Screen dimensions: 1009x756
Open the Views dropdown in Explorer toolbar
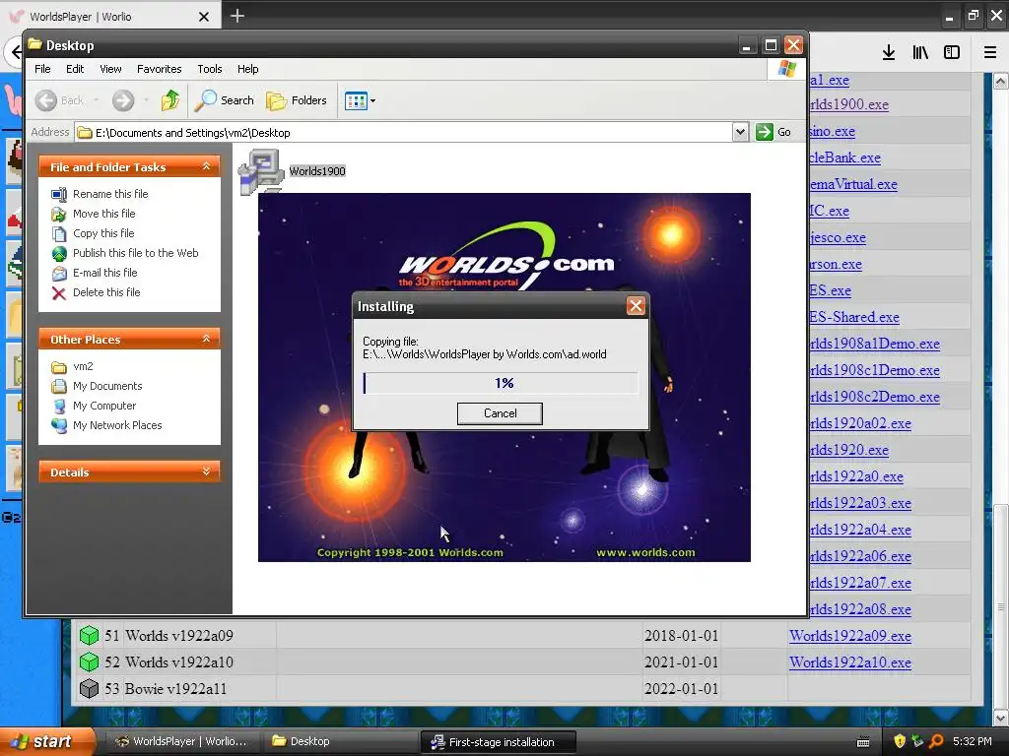[360, 100]
